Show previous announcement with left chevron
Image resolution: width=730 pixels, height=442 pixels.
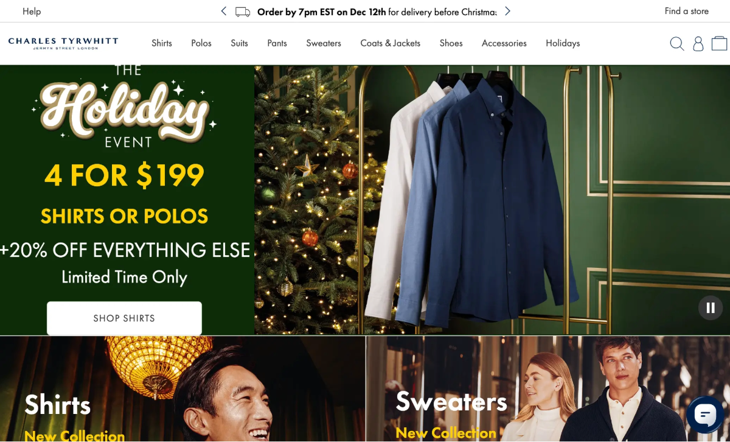(x=224, y=11)
